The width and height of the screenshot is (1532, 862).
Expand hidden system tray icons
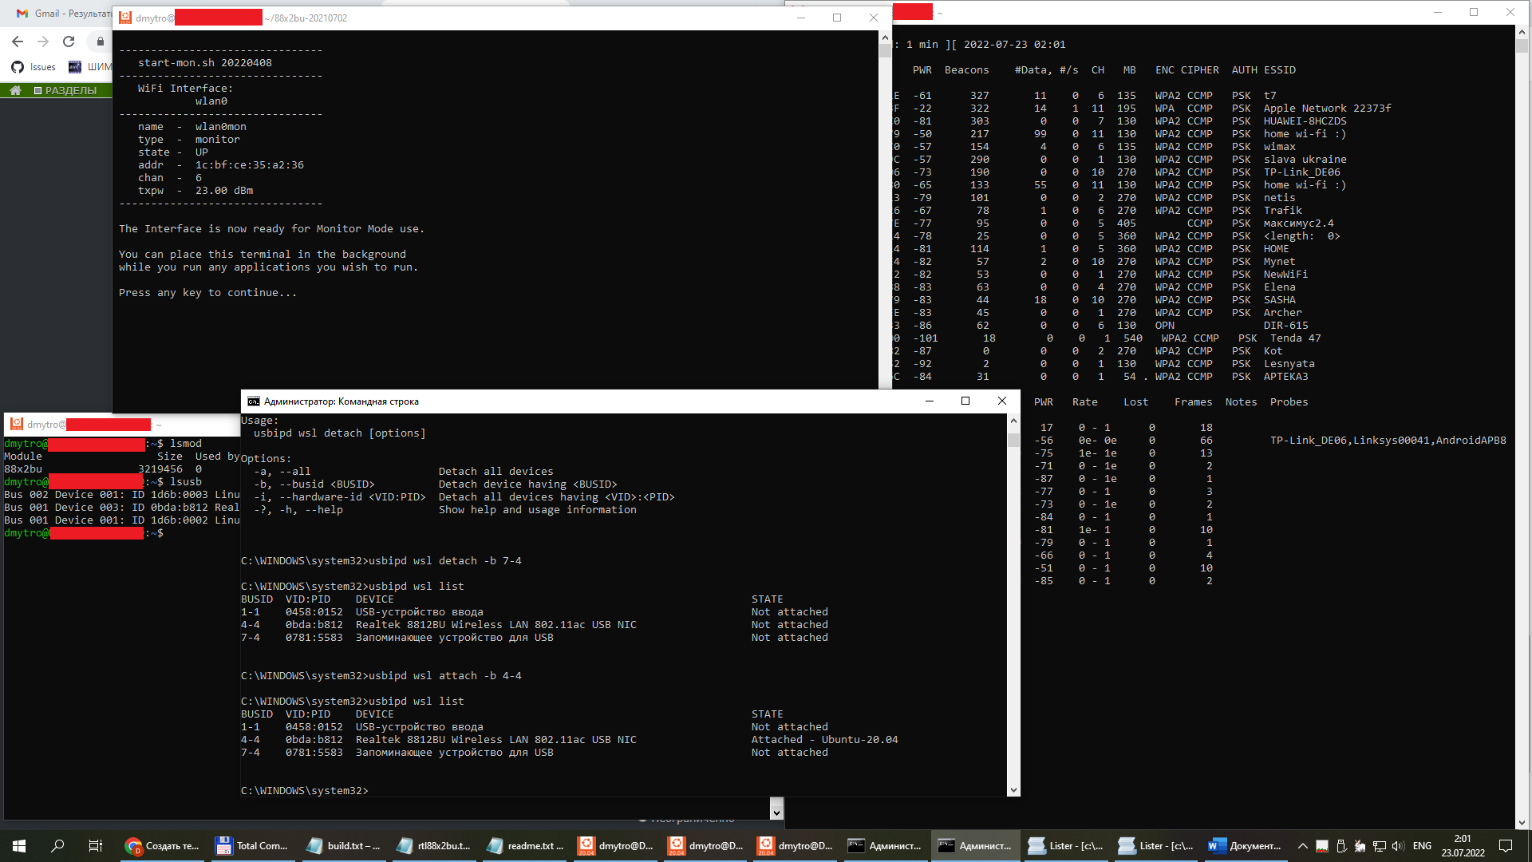coord(1303,846)
